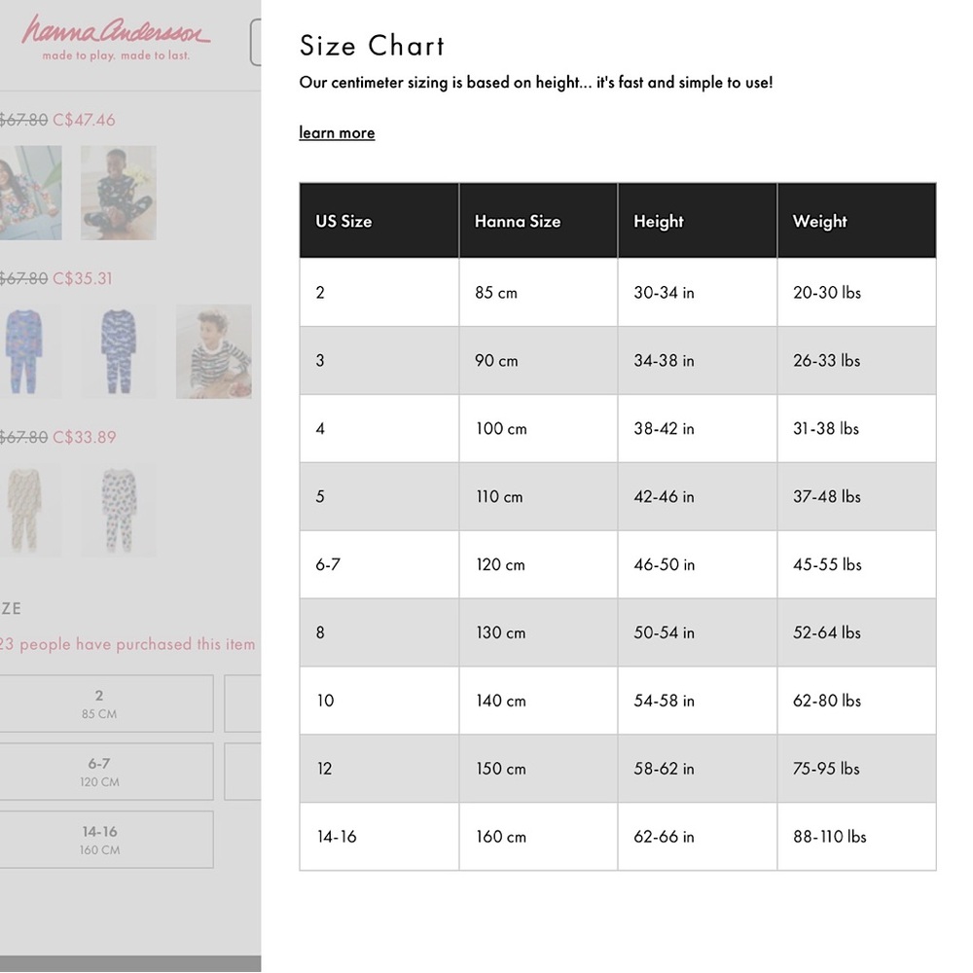Viewport: 973px width, 973px height.
Task: Click the C$47.46 sale price
Action: [84, 120]
